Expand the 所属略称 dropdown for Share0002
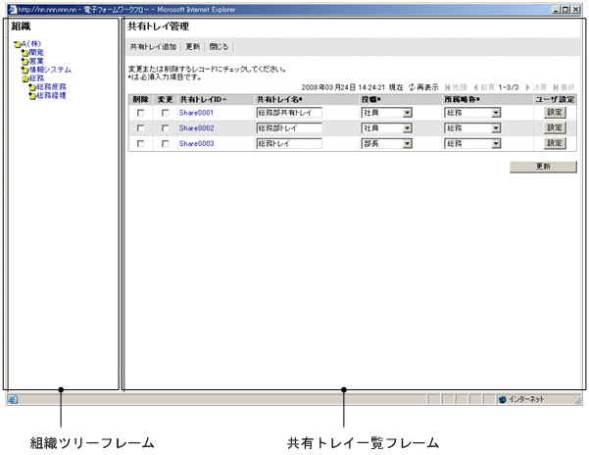589x455 pixels. click(496, 128)
